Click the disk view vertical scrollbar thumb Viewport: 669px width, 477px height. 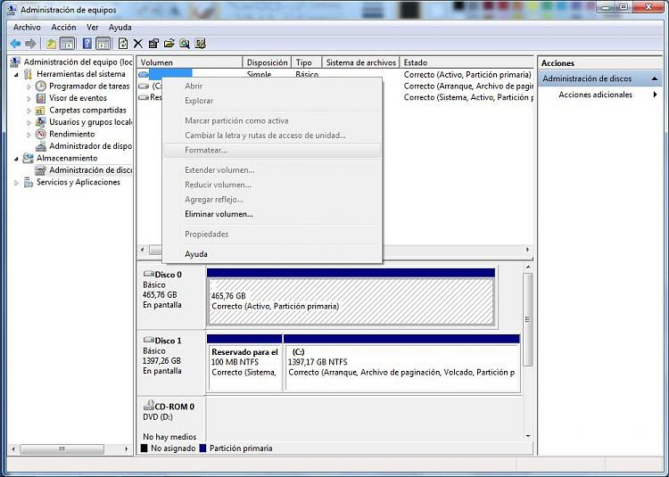[x=528, y=320]
